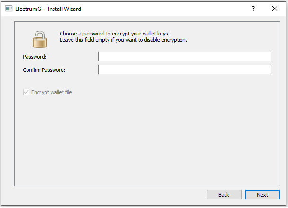
Task: Click the blank space left of the Back button
Action: [109, 195]
